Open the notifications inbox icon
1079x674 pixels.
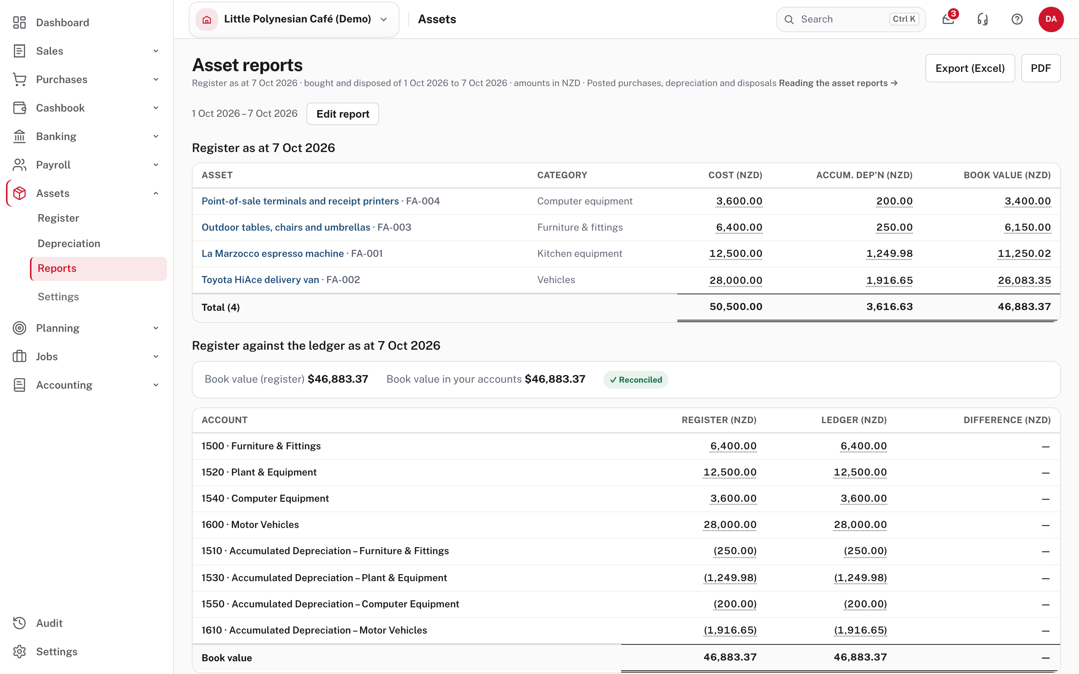click(x=948, y=19)
